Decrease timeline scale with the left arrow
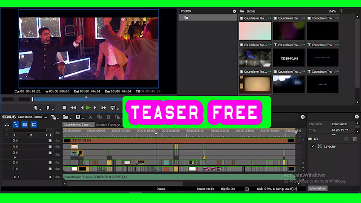 [x=15, y=135]
